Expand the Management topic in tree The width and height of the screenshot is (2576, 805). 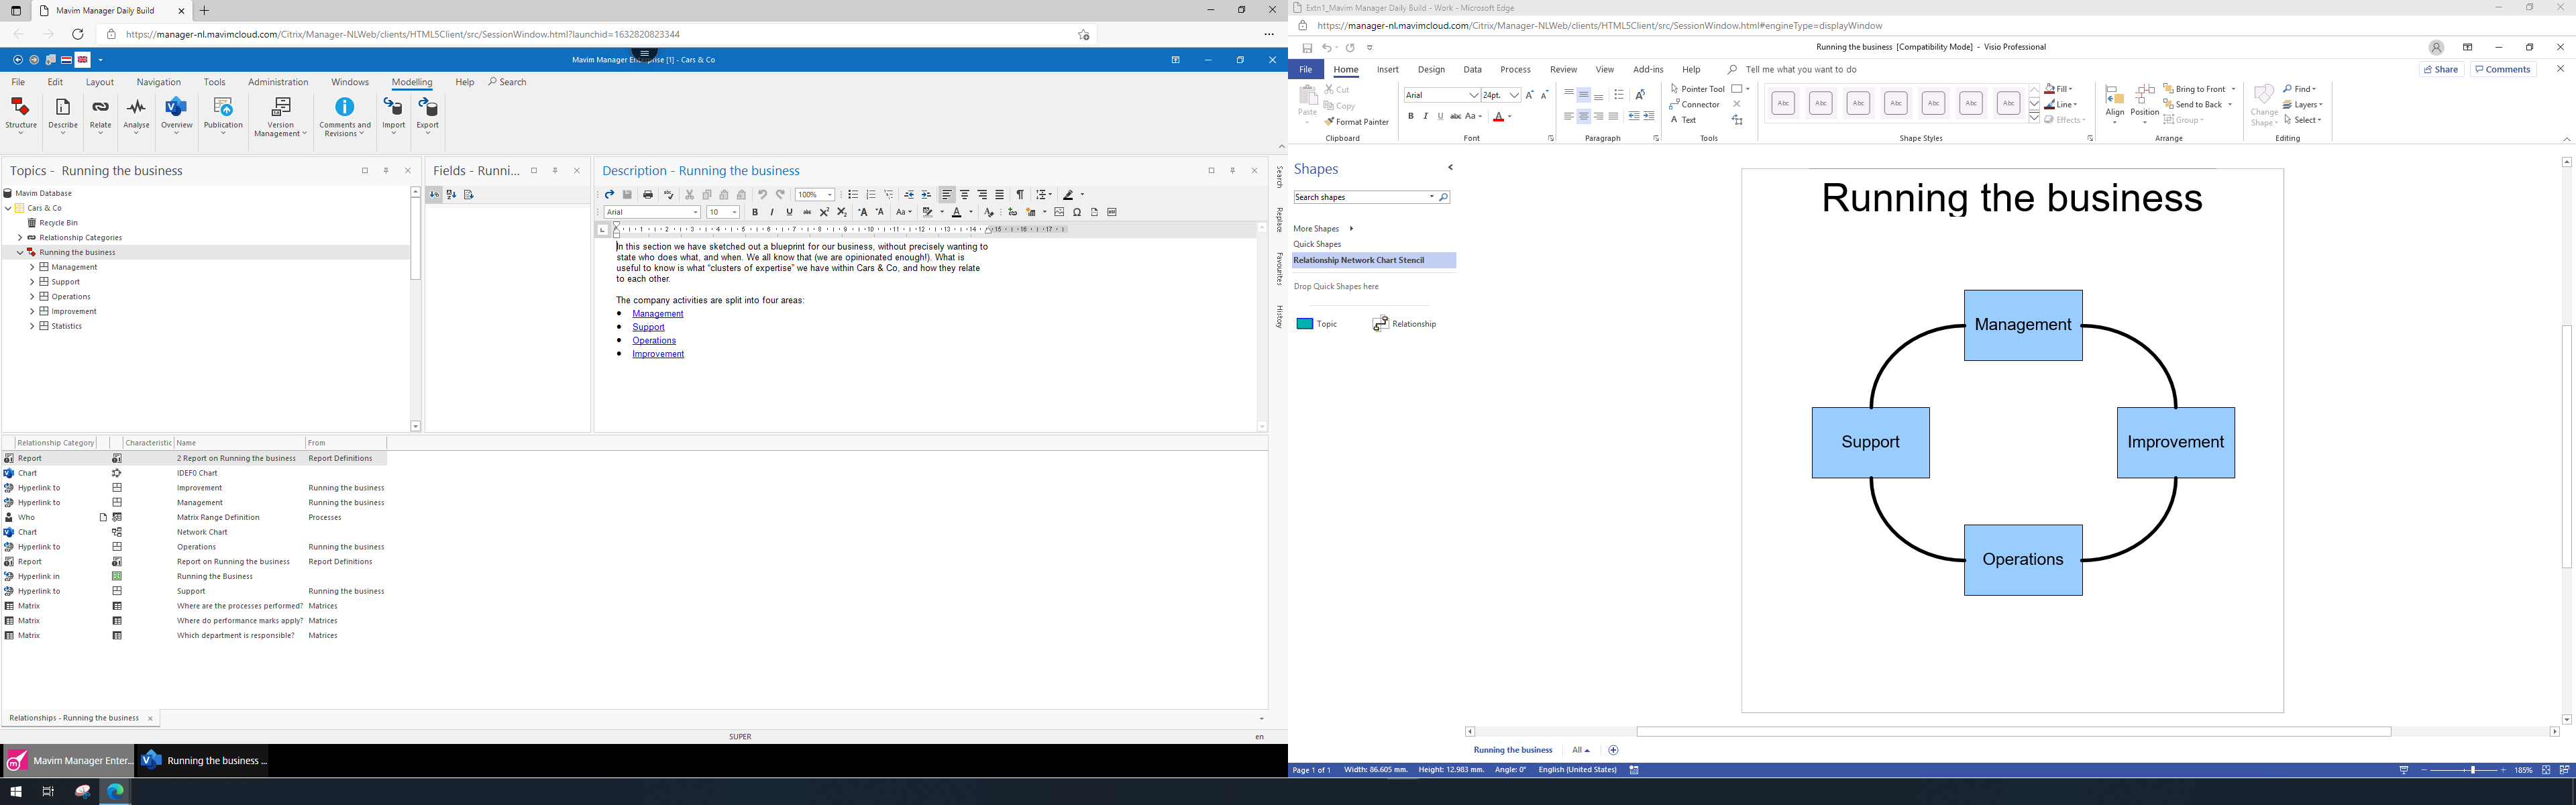tap(32, 267)
